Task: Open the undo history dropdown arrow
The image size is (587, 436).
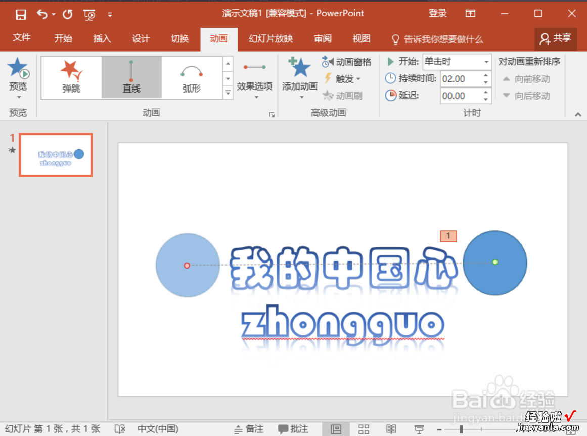Action: 54,14
